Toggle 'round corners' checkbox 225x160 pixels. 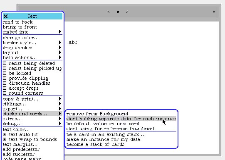[x=5, y=93]
